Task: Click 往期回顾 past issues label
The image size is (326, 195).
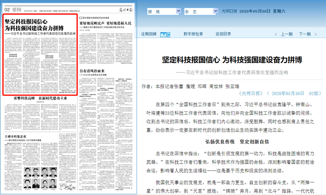Action: coord(149,34)
